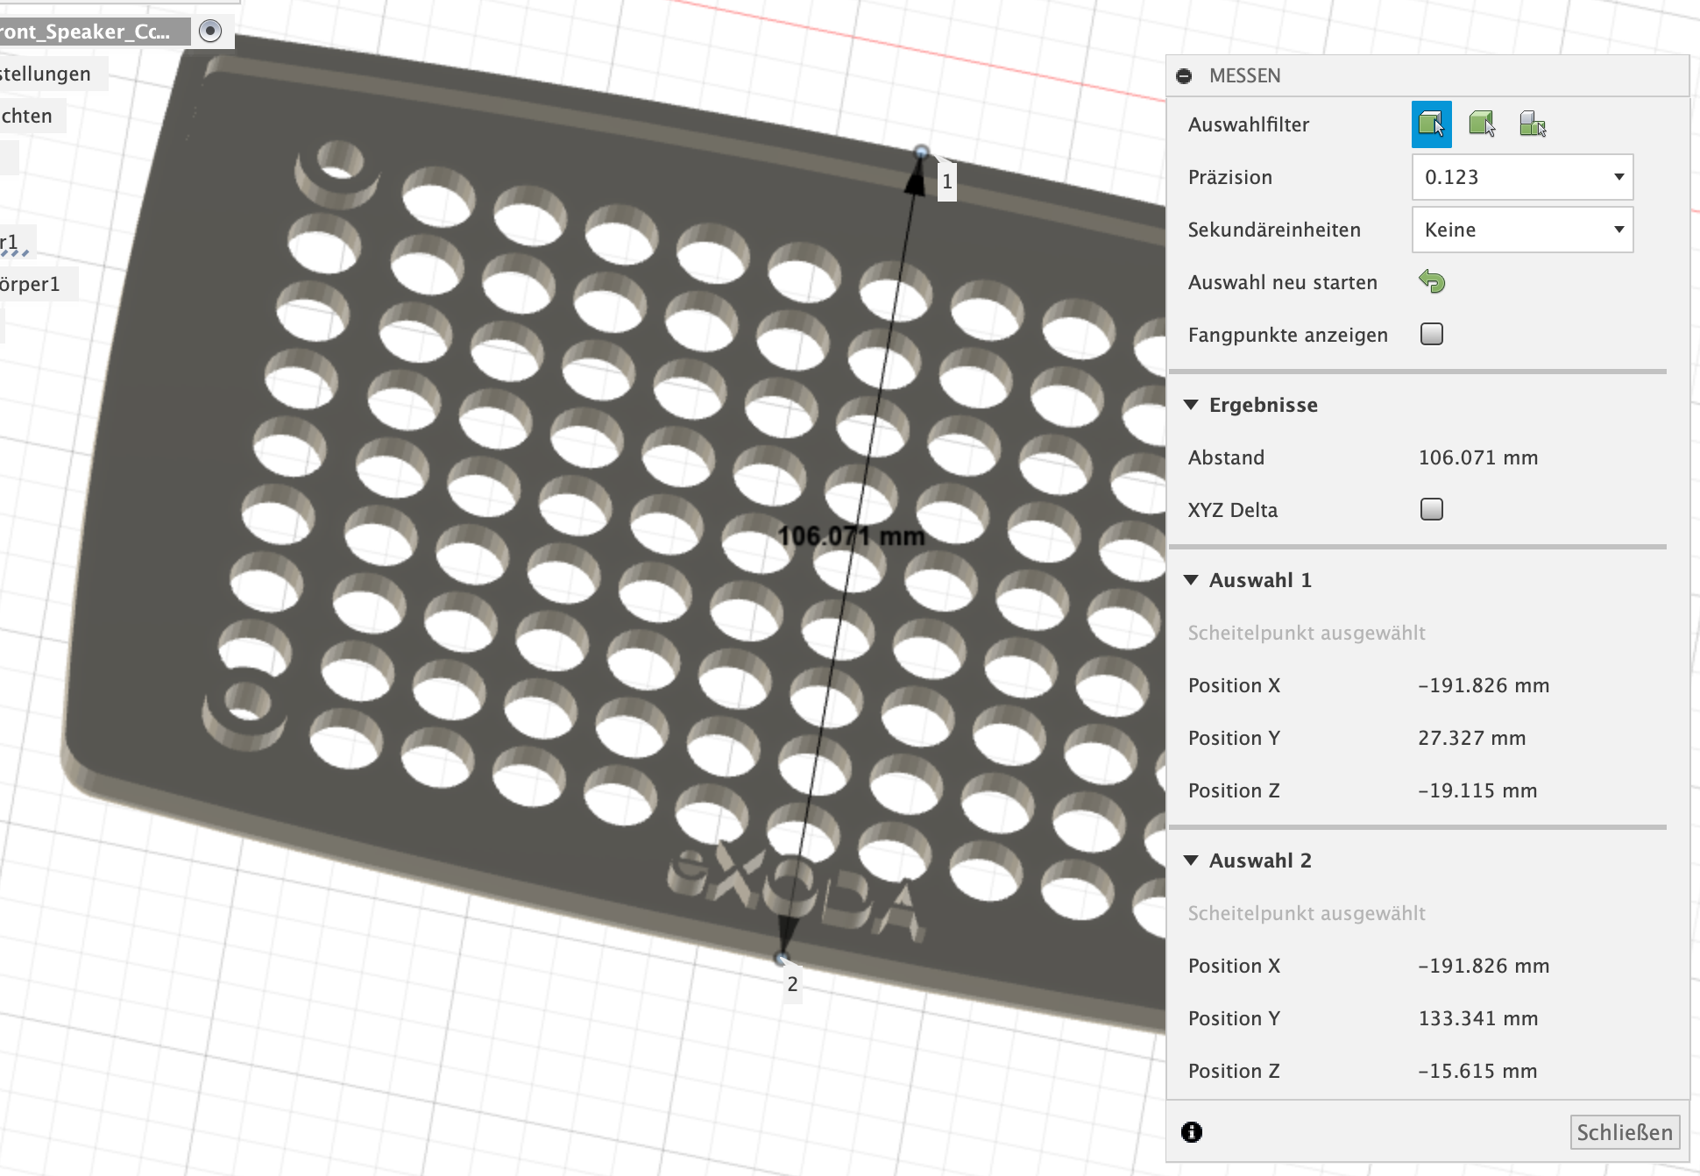
Task: Select the örper1 body in browser
Action: click(32, 284)
